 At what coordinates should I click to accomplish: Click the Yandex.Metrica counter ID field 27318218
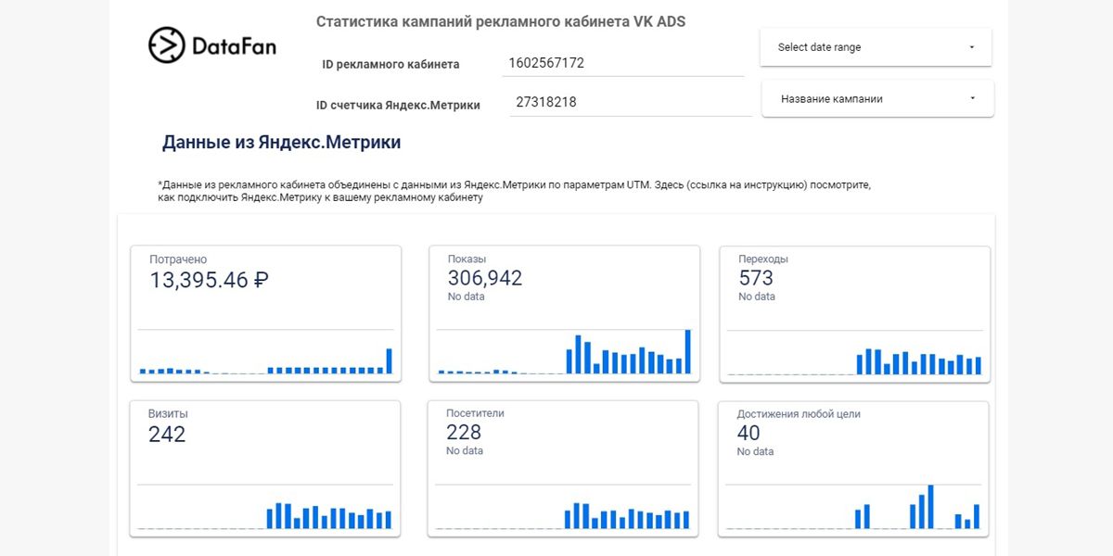tap(630, 102)
